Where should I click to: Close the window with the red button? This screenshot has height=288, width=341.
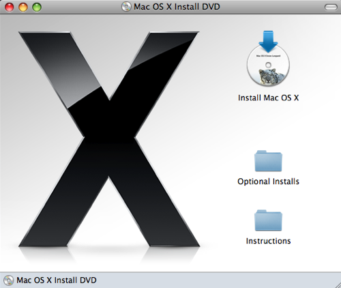pos(10,8)
